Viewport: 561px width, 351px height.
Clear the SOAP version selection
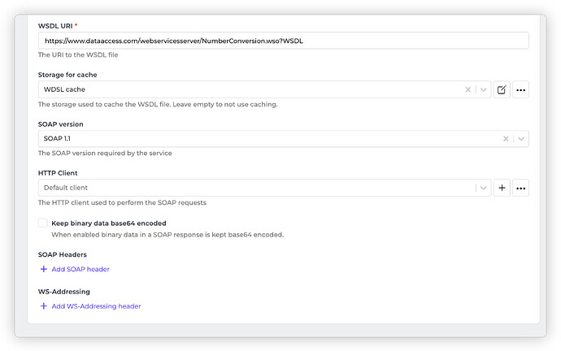coord(506,139)
